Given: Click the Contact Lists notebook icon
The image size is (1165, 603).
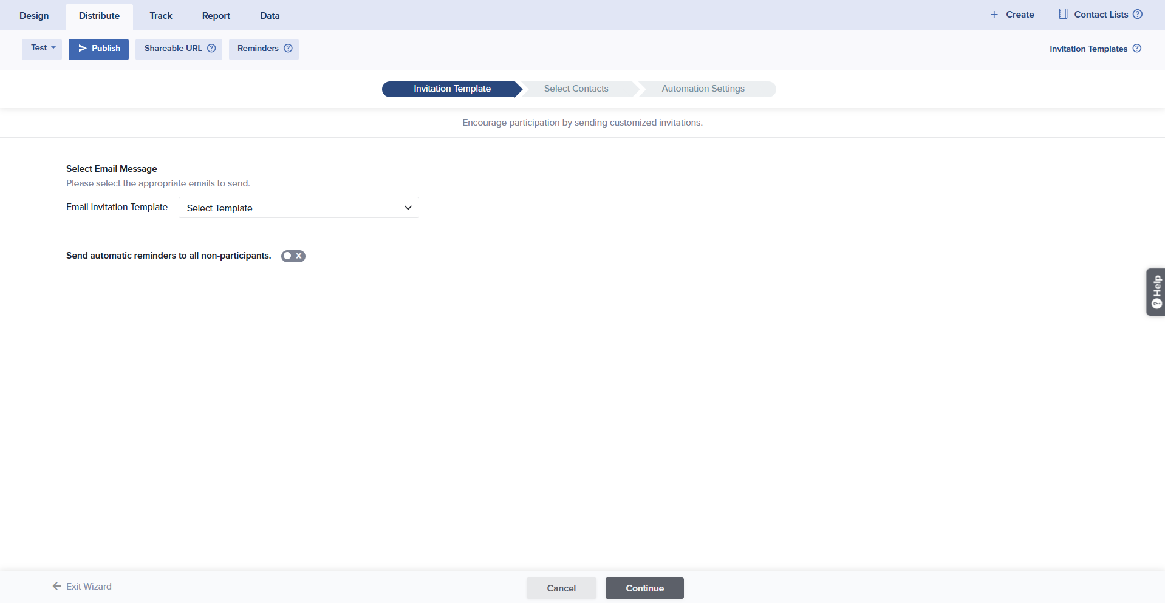Looking at the screenshot, I should [x=1063, y=14].
